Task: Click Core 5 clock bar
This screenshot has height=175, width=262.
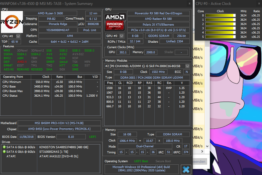Action: click(221, 37)
